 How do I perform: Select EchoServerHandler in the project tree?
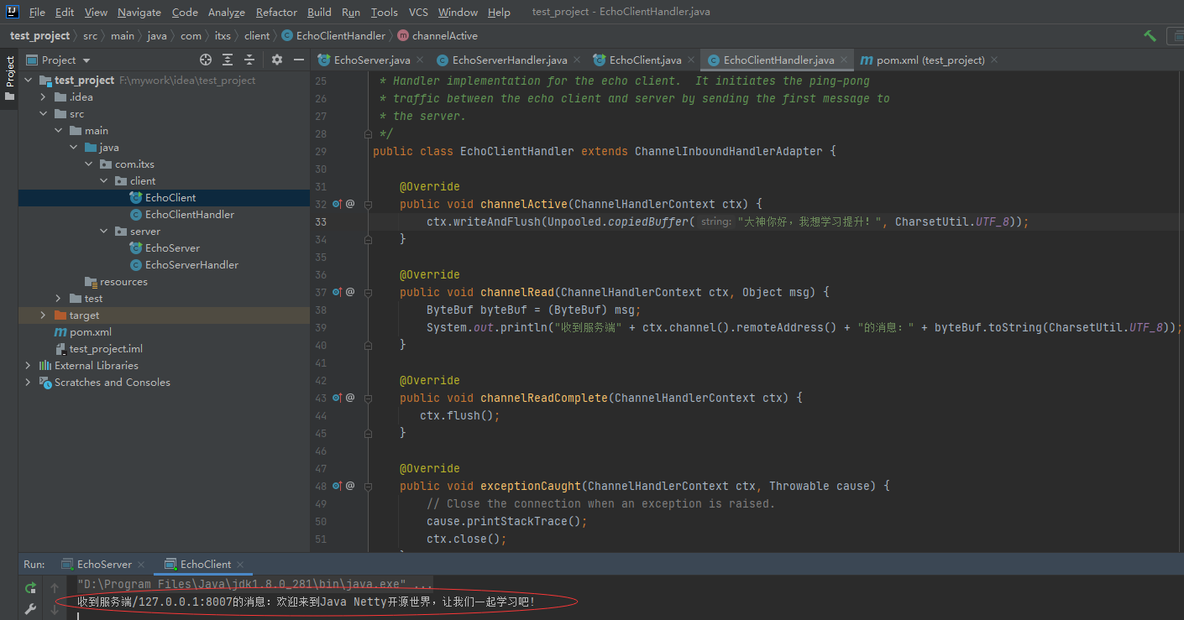[x=164, y=265]
